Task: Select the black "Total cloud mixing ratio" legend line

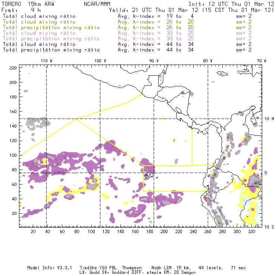Action: pyautogui.click(x=39, y=44)
